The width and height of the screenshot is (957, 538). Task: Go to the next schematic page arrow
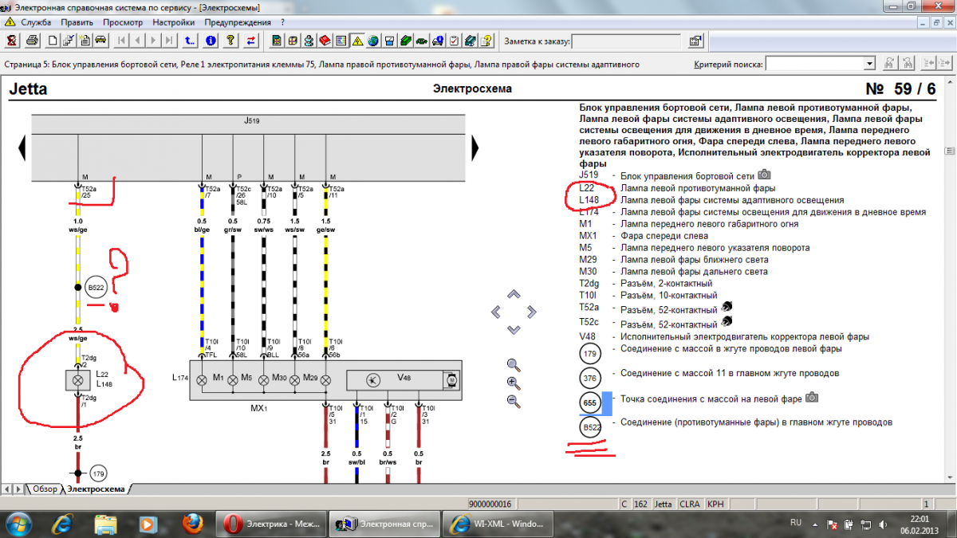click(475, 147)
